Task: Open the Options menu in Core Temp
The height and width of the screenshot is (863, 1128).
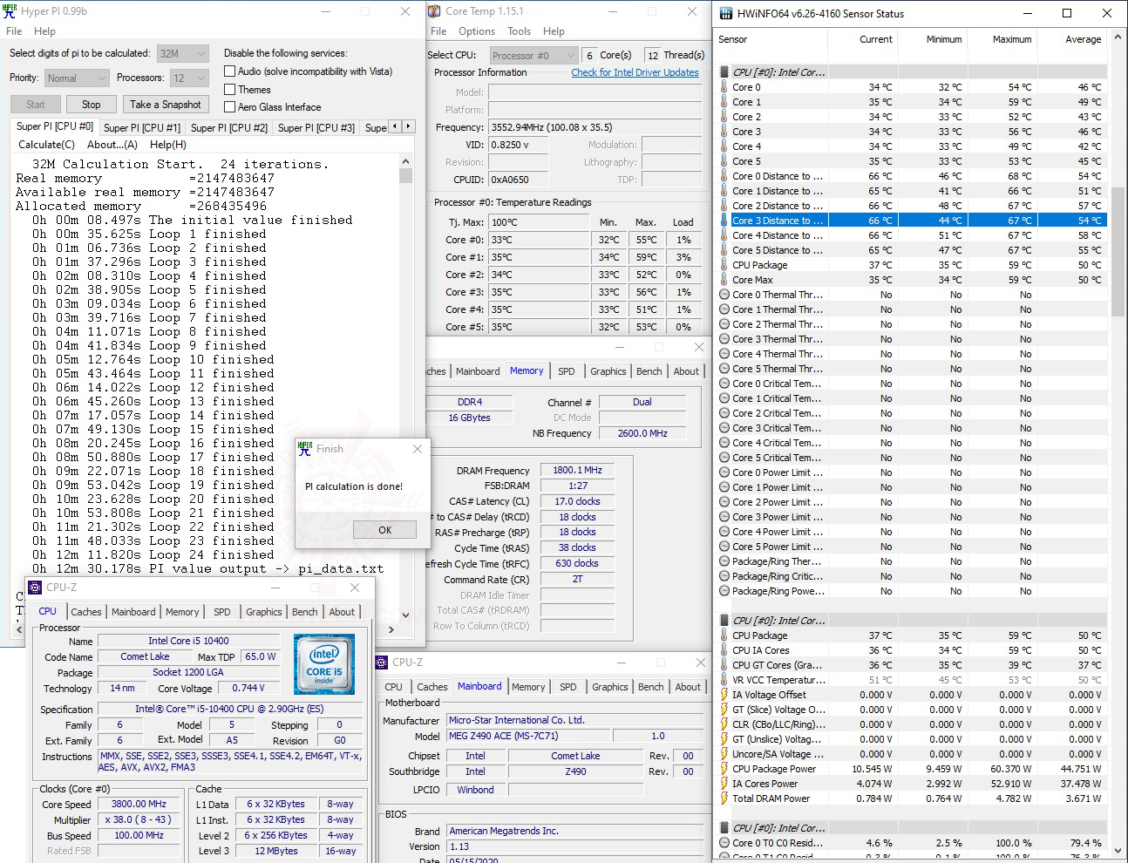Action: [x=477, y=31]
